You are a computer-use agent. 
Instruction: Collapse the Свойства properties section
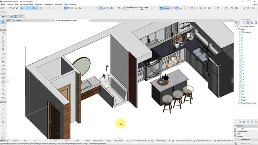coord(235,126)
